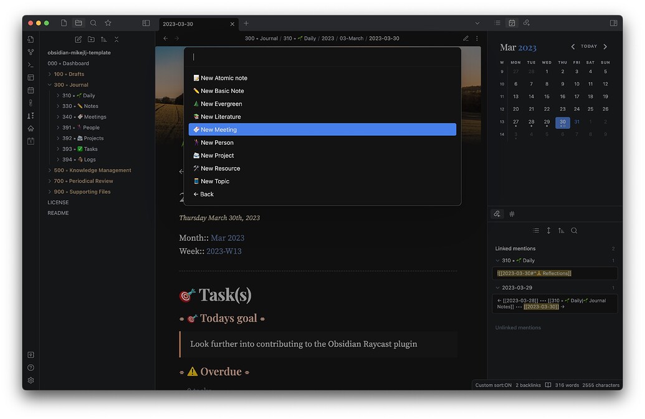The width and height of the screenshot is (645, 419).
Task: Open the settings gear in the ribbon
Action: (x=31, y=380)
